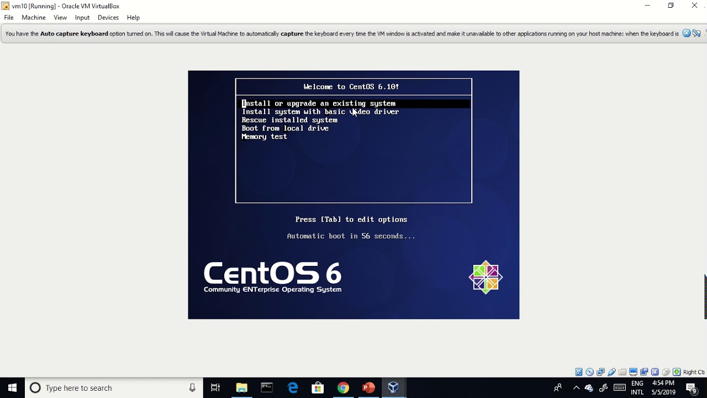Click the video capture status icon
Screen dimensions: 707x398
[x=644, y=372]
